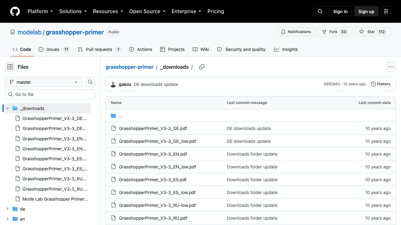The height and width of the screenshot is (225, 401).
Task: Click the Fork count 33
Action: pos(344,32)
